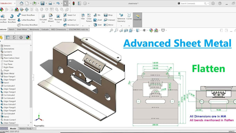The height and width of the screenshot is (133, 236).
Task: Open the Weldments tab
Action: [x=34, y=30]
